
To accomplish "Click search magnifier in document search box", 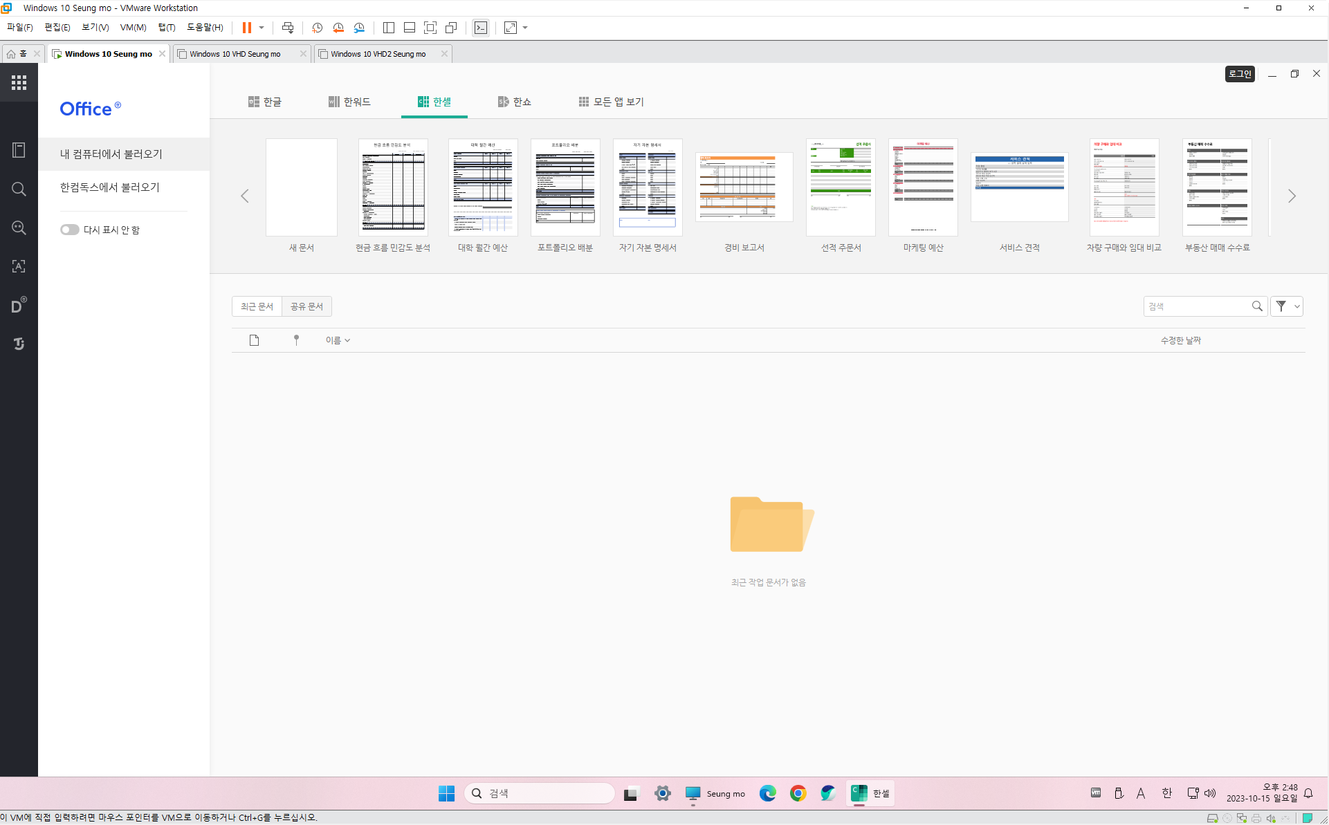I will point(1257,306).
